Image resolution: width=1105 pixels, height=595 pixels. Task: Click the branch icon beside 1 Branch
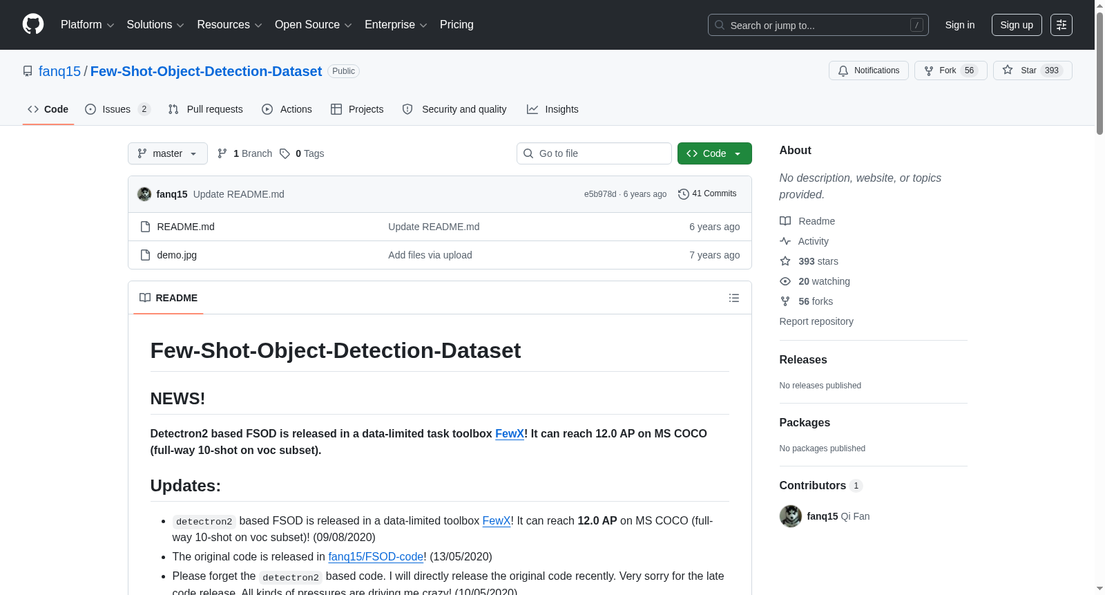coord(222,153)
